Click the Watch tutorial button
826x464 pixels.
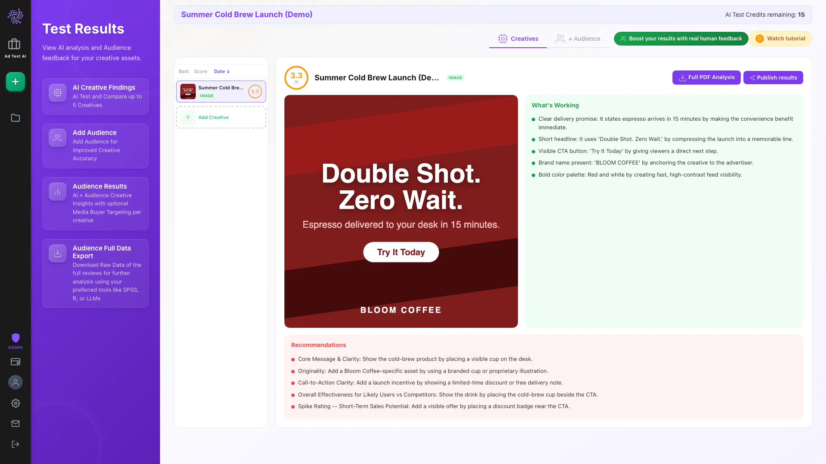click(780, 39)
